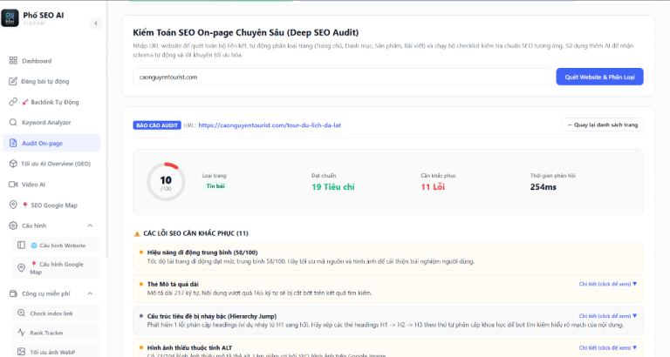Click the Cấu hình Google Map location icon
Screen dimensions: 670x357
click(21, 268)
